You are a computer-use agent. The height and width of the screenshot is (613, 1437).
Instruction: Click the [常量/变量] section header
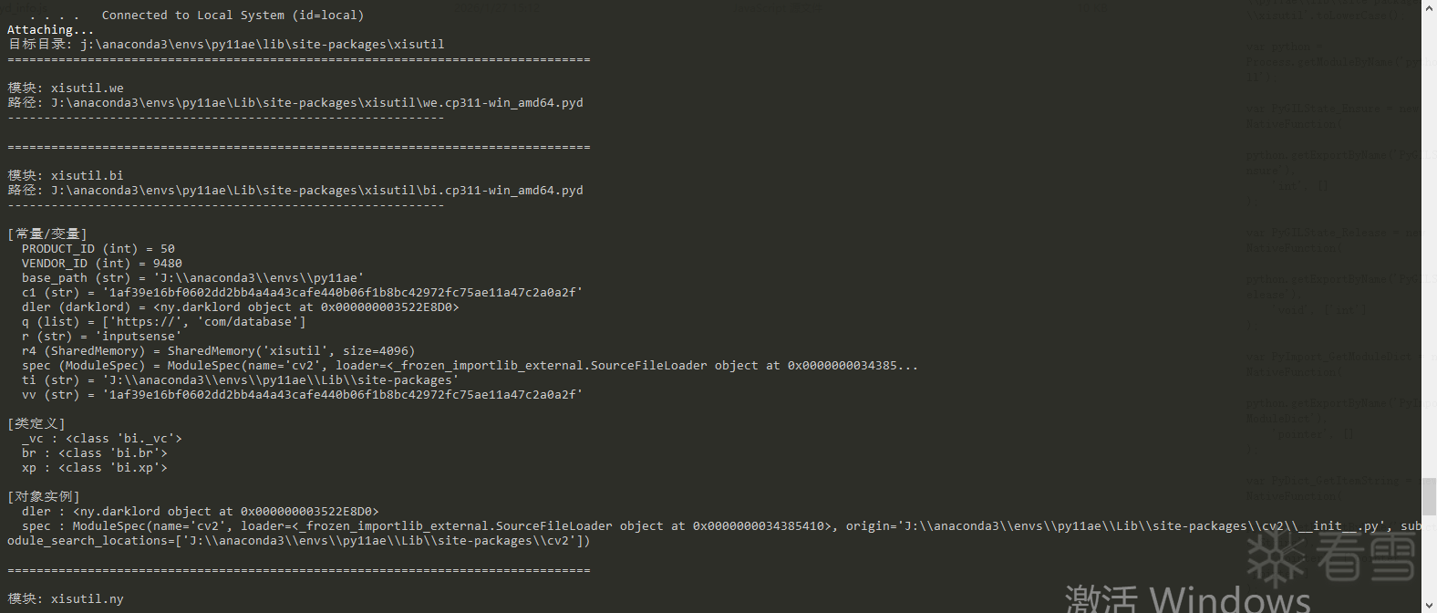(x=47, y=234)
